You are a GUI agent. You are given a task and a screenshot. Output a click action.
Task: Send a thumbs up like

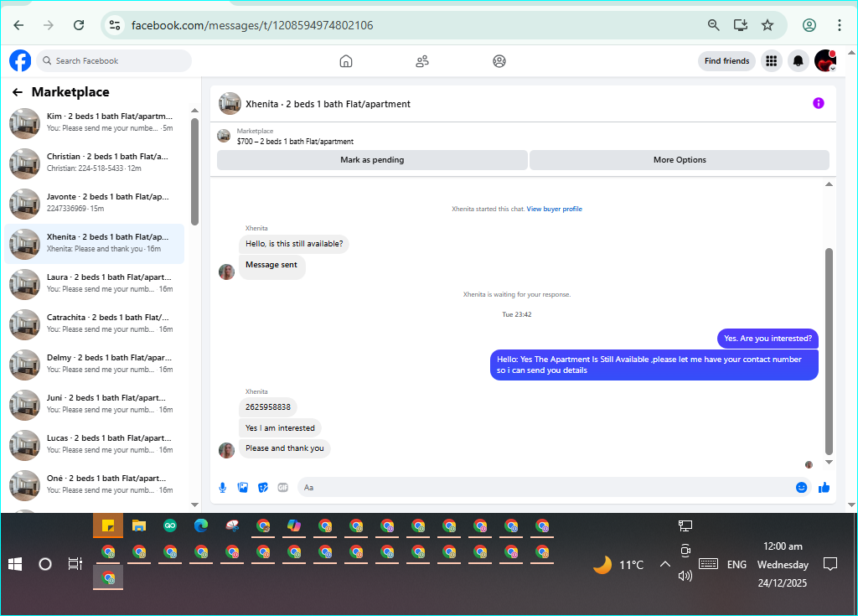824,487
